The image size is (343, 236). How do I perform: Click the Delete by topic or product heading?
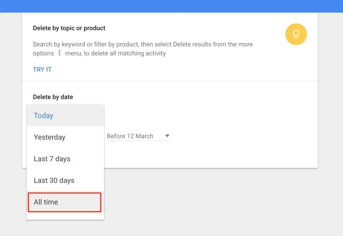tap(69, 28)
